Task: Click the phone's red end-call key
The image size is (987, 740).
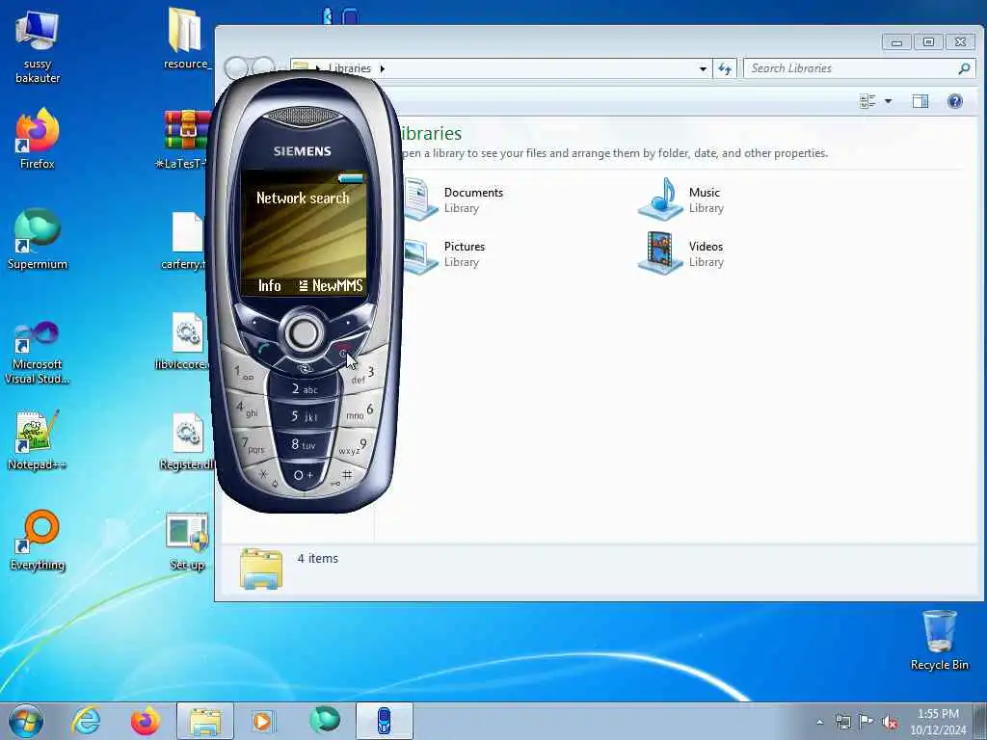Action: click(343, 350)
